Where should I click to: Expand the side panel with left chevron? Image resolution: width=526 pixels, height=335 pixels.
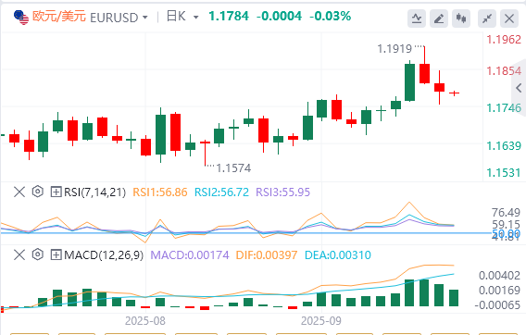(x=519, y=88)
